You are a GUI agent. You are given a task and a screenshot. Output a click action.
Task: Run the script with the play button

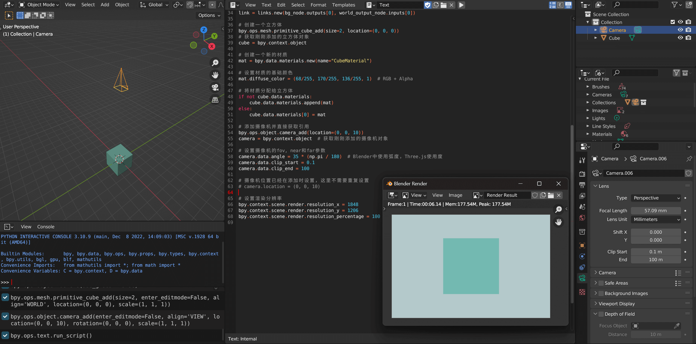click(461, 5)
